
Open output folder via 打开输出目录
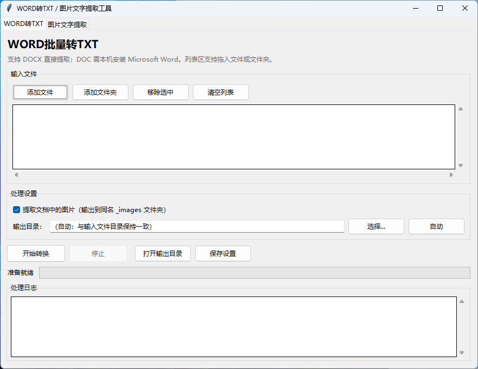(x=163, y=254)
